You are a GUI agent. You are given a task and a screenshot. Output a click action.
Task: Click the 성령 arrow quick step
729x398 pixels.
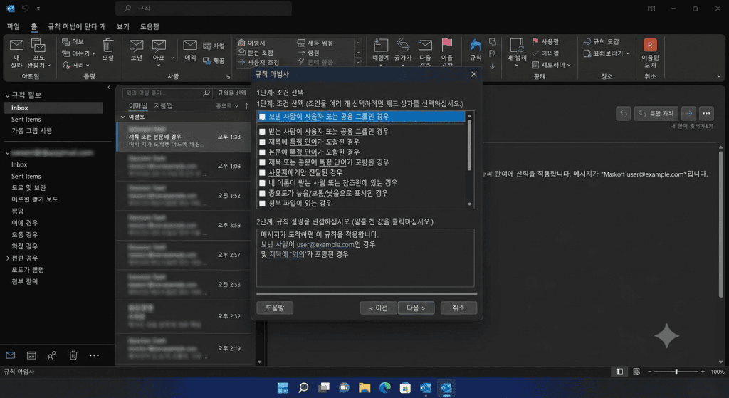pyautogui.click(x=309, y=53)
